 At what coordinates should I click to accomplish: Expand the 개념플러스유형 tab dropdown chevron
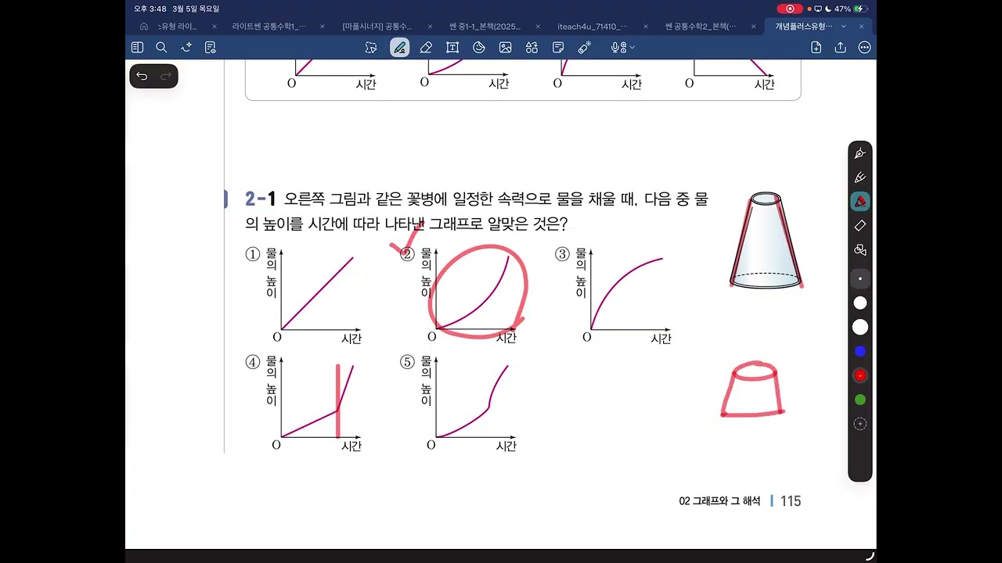(843, 27)
